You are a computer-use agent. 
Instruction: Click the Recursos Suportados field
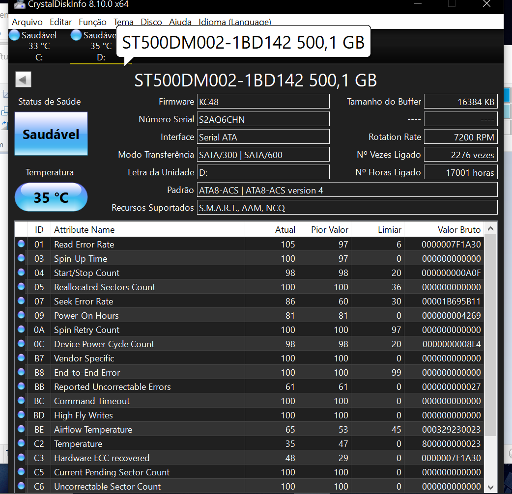347,208
